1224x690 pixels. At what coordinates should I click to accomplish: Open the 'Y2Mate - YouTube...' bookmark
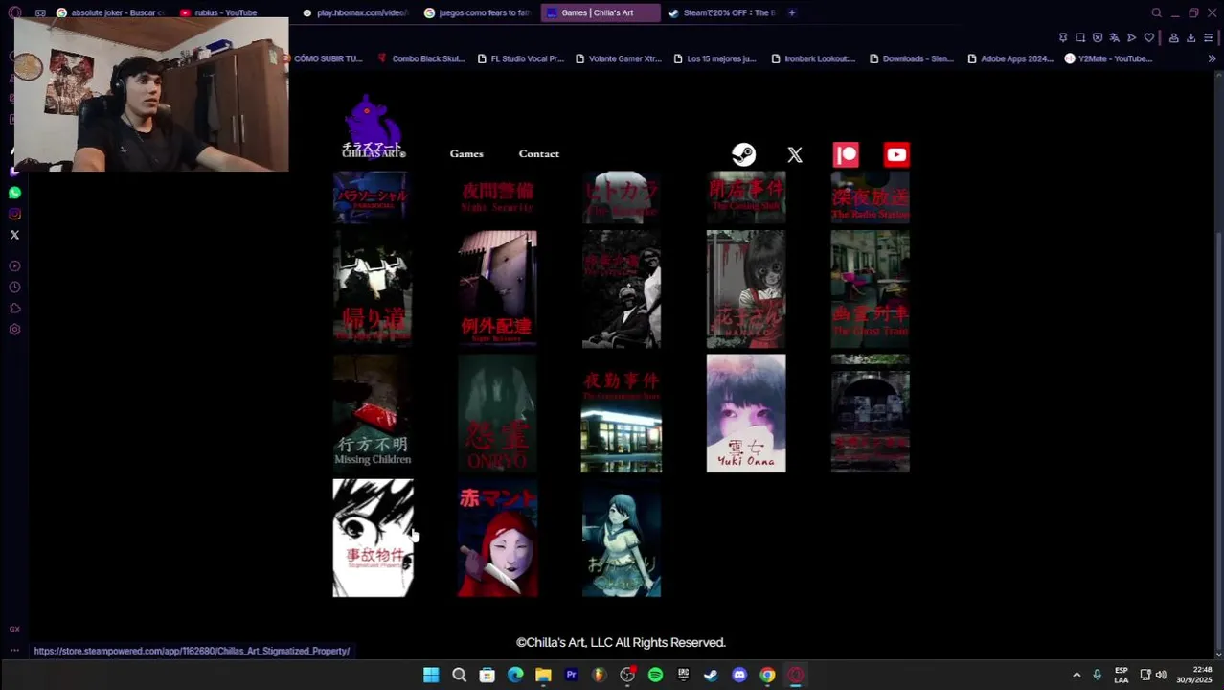pos(1109,58)
